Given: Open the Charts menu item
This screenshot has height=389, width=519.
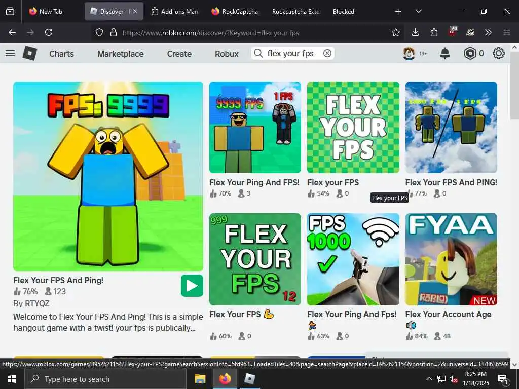Looking at the screenshot, I should click(61, 54).
